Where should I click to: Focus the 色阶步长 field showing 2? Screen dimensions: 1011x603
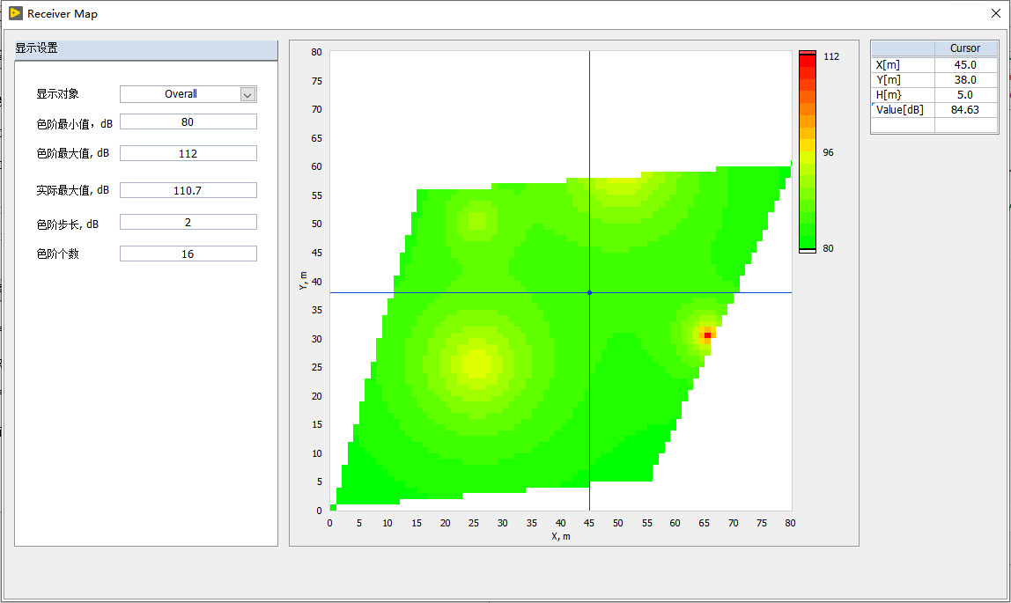[x=188, y=223]
